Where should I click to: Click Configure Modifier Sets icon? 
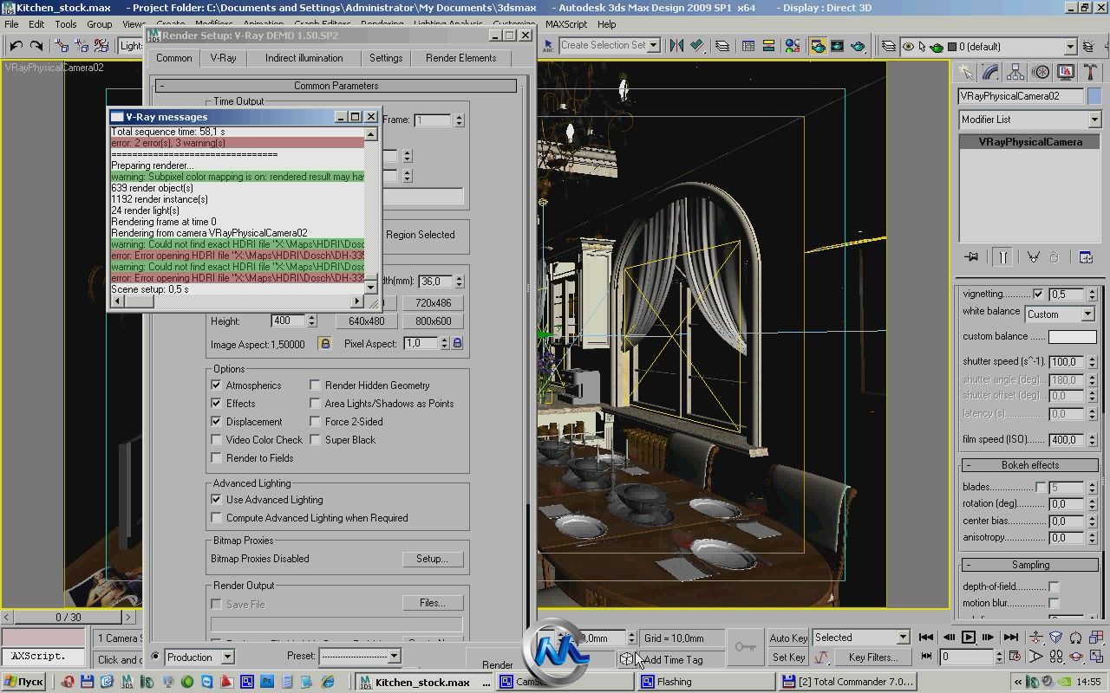pyautogui.click(x=1085, y=257)
